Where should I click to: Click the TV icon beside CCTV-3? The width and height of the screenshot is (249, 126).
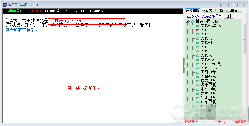click(x=197, y=39)
